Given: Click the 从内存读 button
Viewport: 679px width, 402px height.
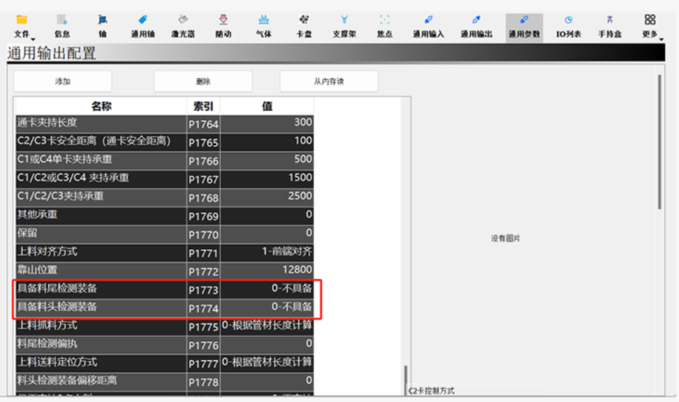Looking at the screenshot, I should (328, 81).
